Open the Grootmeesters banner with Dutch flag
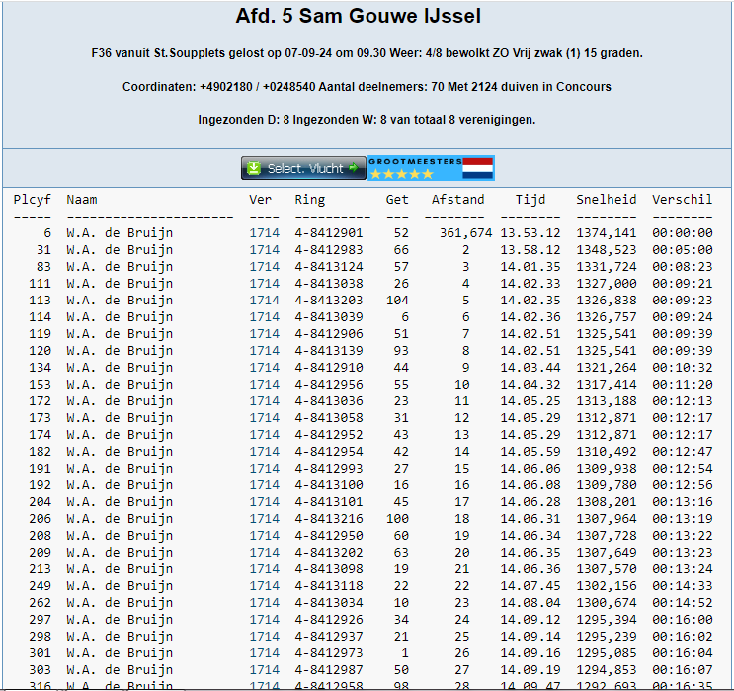The width and height of the screenshot is (734, 691). [x=431, y=168]
